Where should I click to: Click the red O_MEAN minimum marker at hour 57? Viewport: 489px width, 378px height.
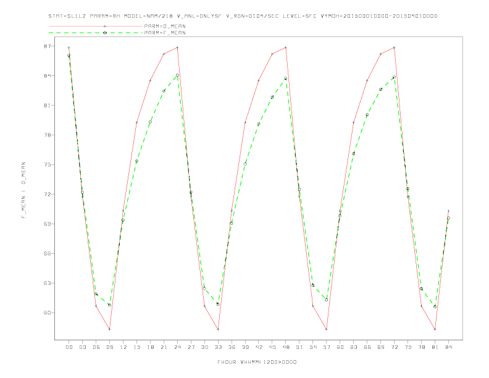point(327,329)
